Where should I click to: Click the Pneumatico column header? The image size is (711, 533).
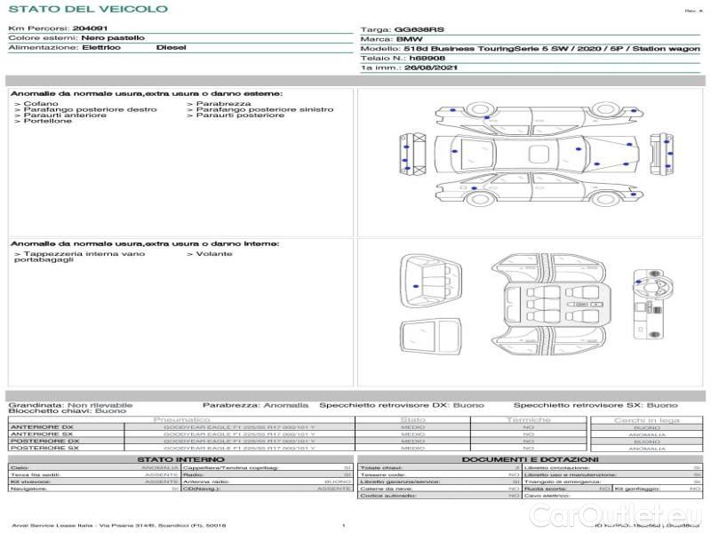pyautogui.click(x=182, y=419)
